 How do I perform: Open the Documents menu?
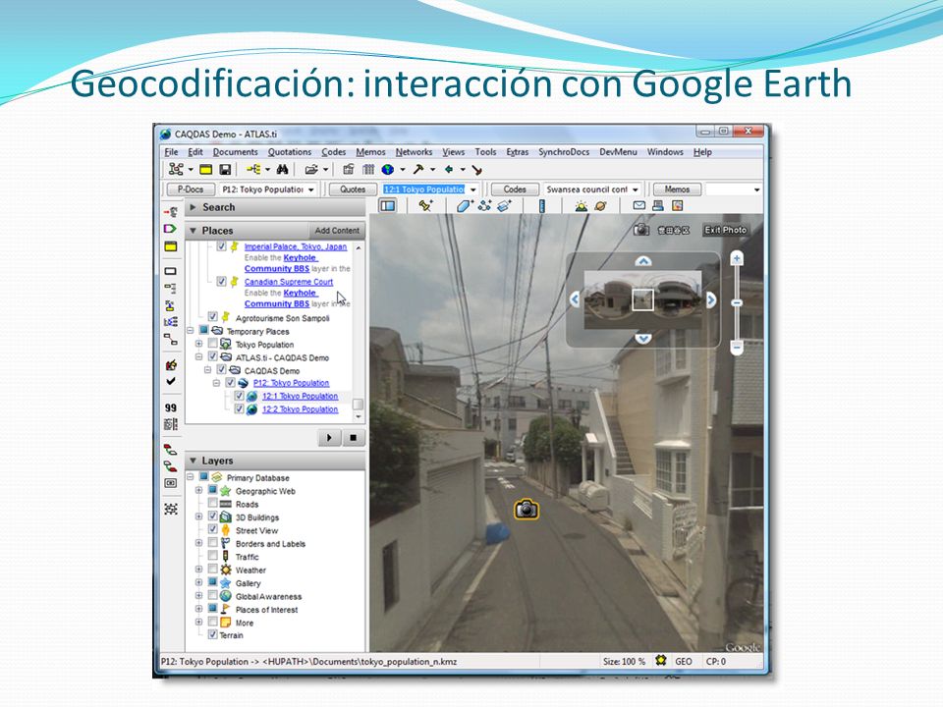point(235,152)
